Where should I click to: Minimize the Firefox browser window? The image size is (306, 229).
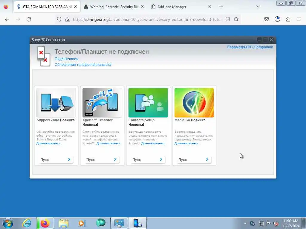tap(281, 3)
